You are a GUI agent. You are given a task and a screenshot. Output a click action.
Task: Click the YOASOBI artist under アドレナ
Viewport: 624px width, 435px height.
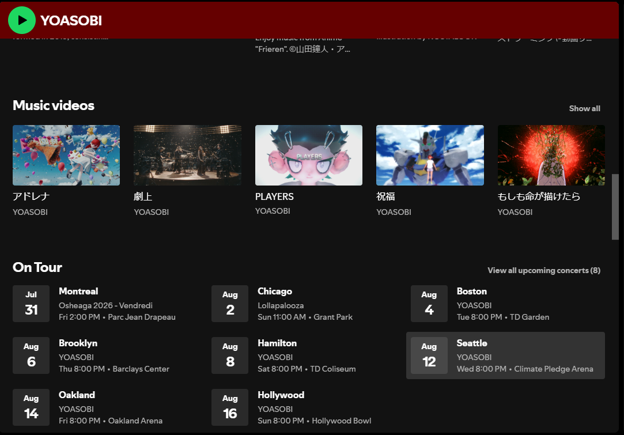tap(30, 212)
